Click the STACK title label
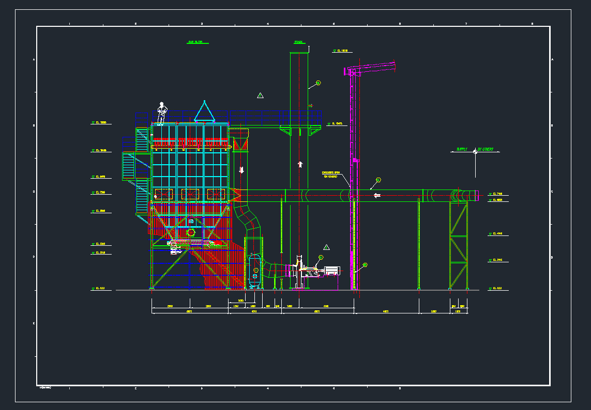The height and width of the screenshot is (410, 591). (x=298, y=42)
